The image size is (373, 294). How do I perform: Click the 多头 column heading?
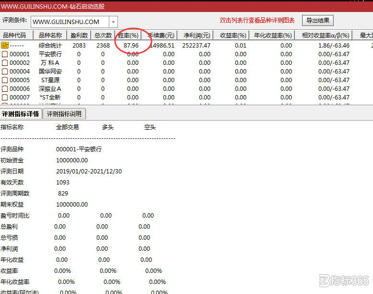108,127
